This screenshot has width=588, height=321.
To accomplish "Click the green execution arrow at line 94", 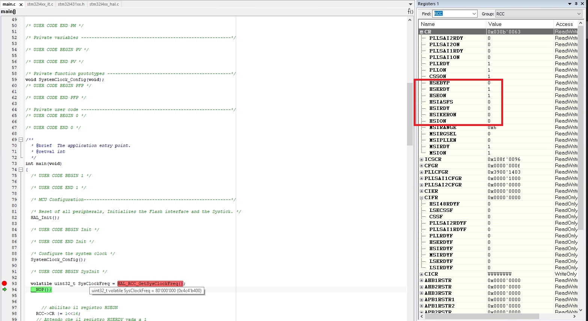I will pyautogui.click(x=4, y=289).
